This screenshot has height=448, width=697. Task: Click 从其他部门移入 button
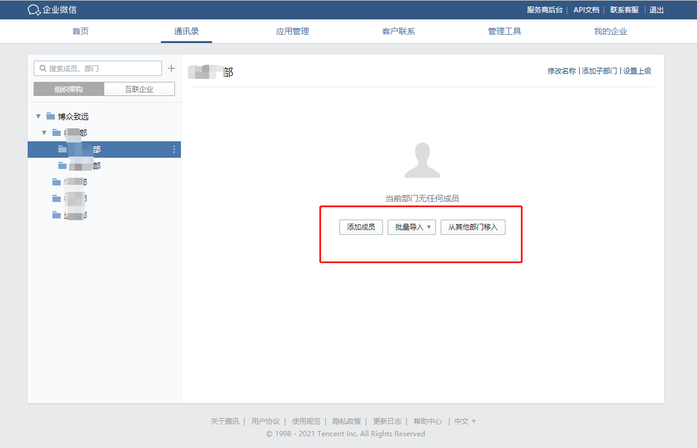click(x=473, y=227)
